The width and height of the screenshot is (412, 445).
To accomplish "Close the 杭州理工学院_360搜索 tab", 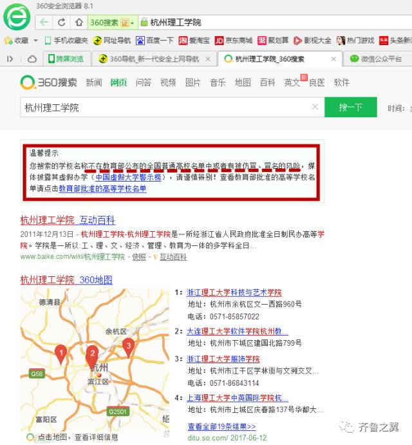I will [x=333, y=59].
